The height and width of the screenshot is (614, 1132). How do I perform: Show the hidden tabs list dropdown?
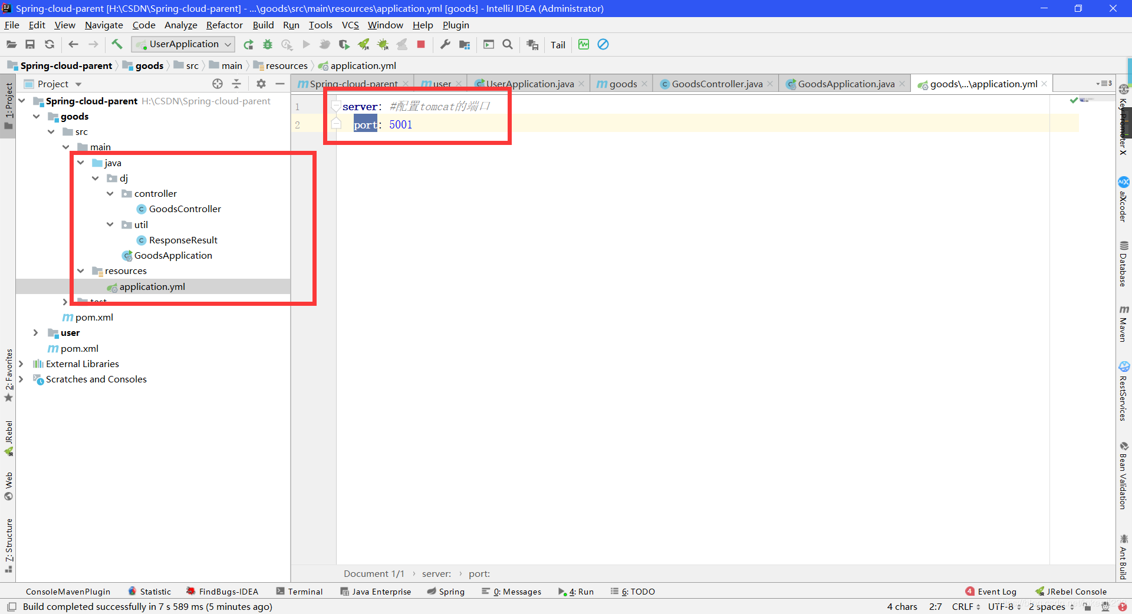click(1104, 84)
